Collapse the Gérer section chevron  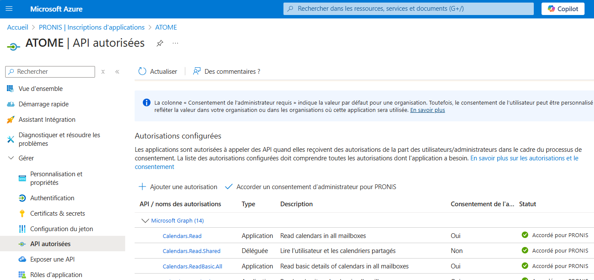coord(11,158)
